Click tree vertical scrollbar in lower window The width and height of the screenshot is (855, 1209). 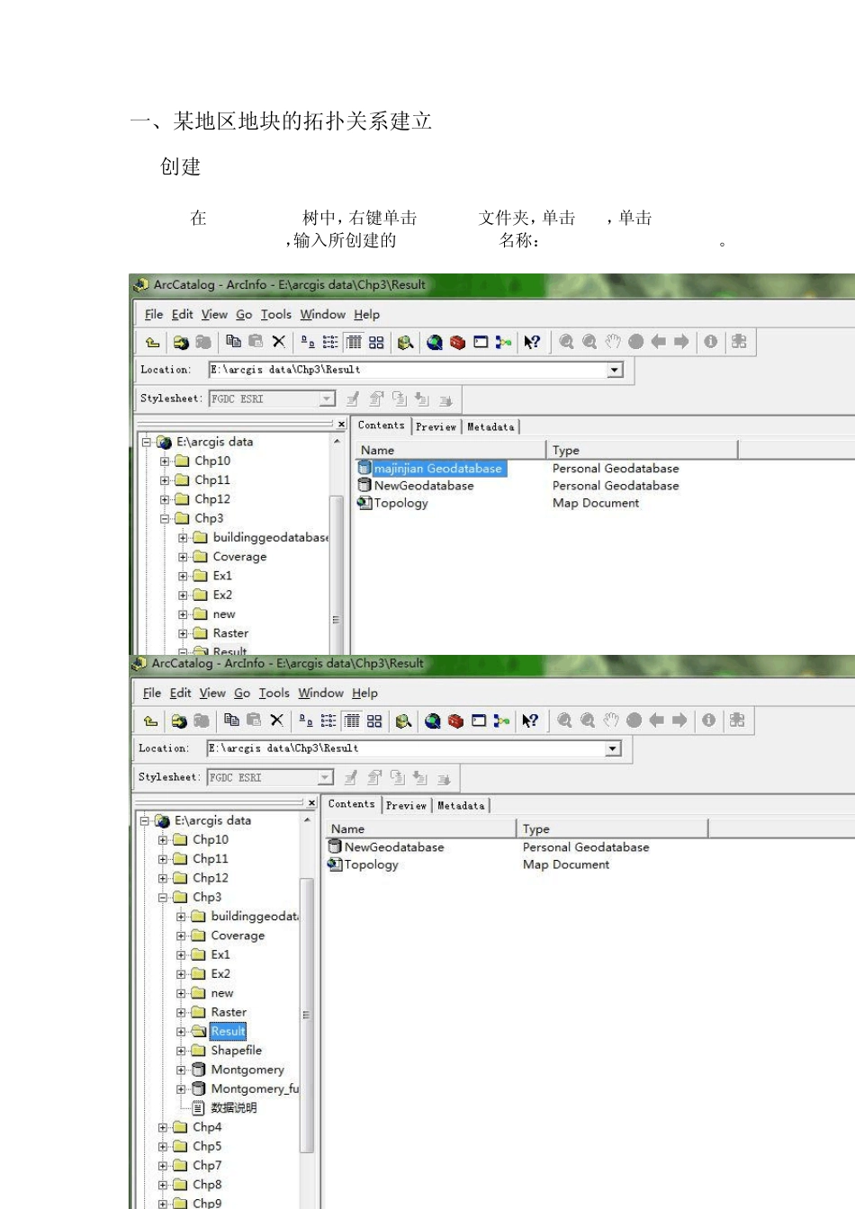[x=306, y=1014]
